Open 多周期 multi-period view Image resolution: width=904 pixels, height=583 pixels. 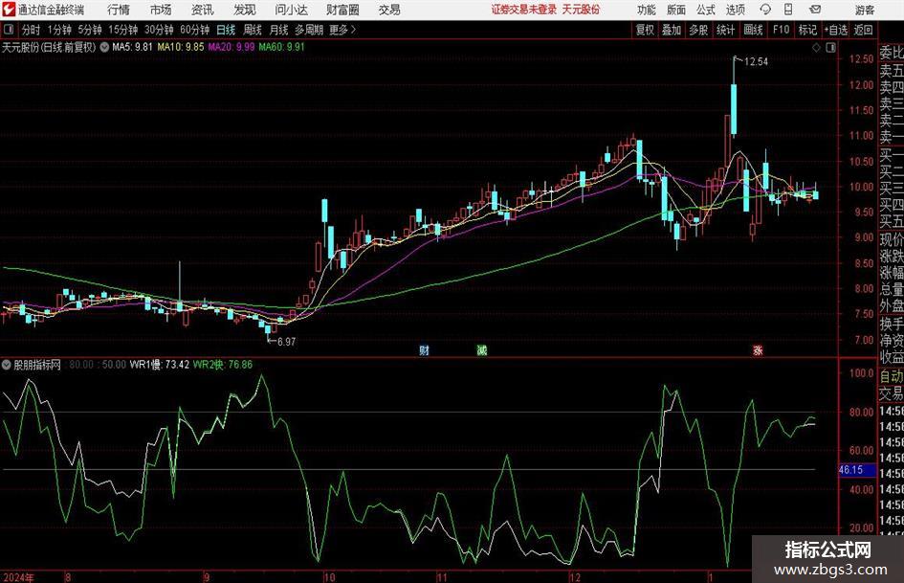click(x=309, y=30)
